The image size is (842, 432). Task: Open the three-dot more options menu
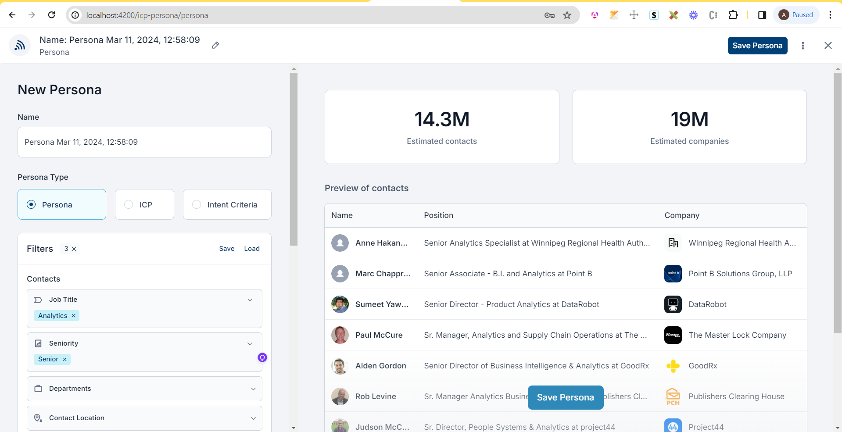coord(803,46)
